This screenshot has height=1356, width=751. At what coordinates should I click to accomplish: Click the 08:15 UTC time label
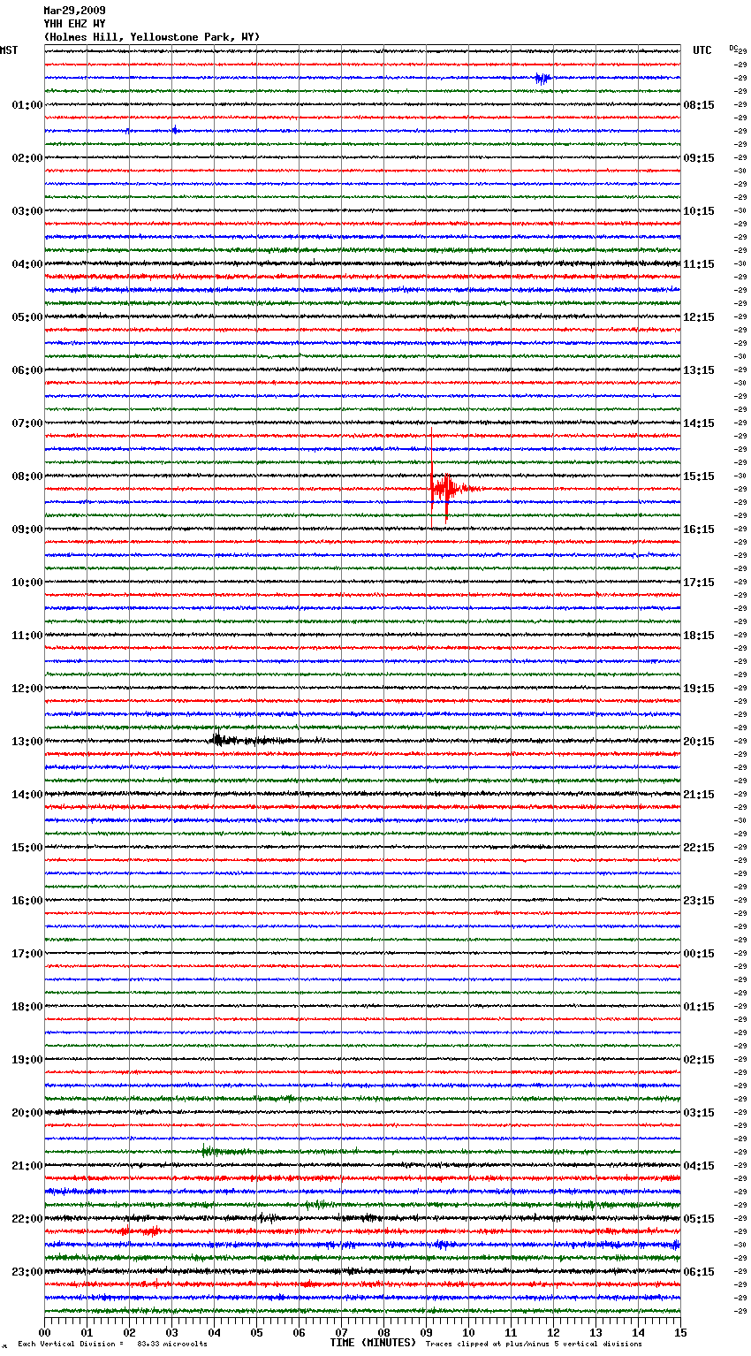pos(699,105)
